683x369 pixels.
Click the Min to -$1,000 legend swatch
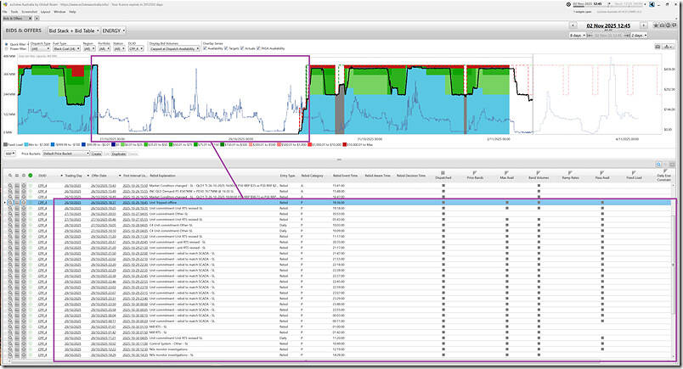click(x=26, y=144)
